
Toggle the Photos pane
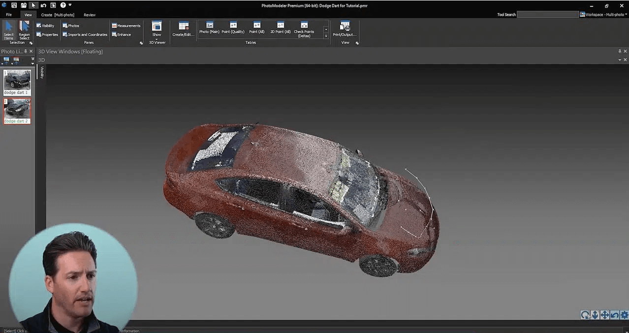(x=71, y=26)
